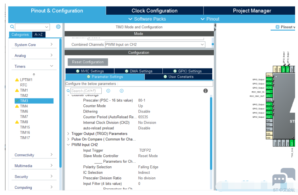
Task: Go to previous search result arrow
Action: [x=108, y=91]
